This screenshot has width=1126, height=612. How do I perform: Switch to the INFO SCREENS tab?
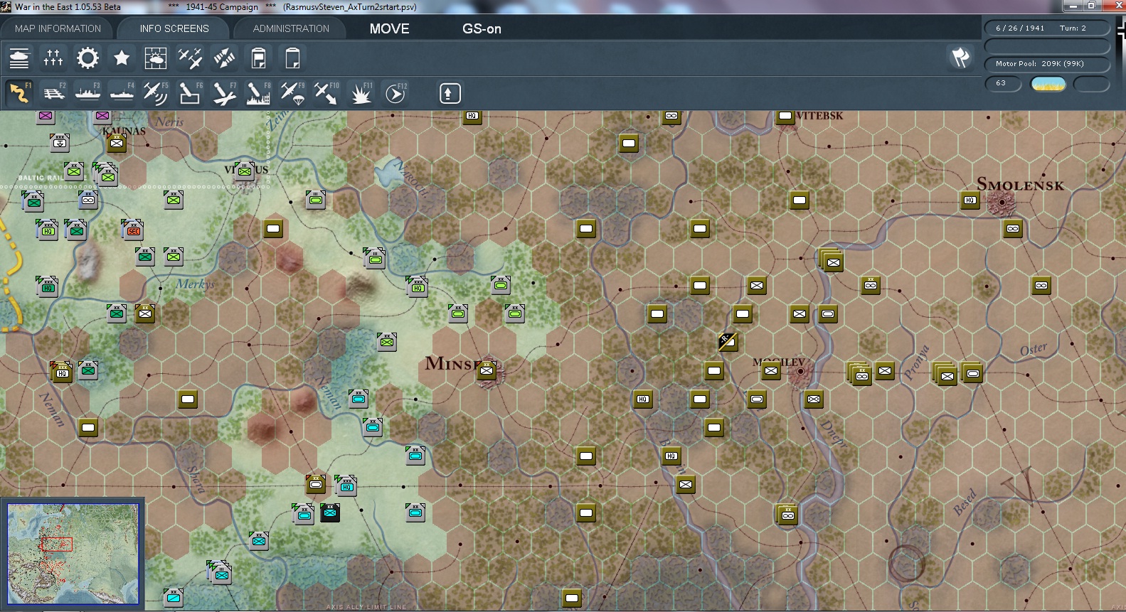174,28
